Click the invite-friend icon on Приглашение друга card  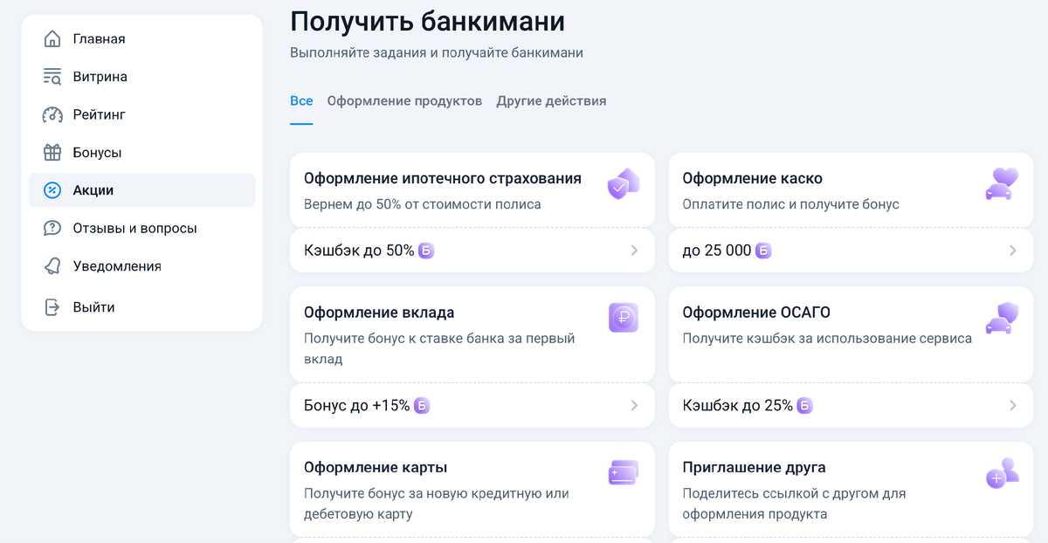point(1001,474)
